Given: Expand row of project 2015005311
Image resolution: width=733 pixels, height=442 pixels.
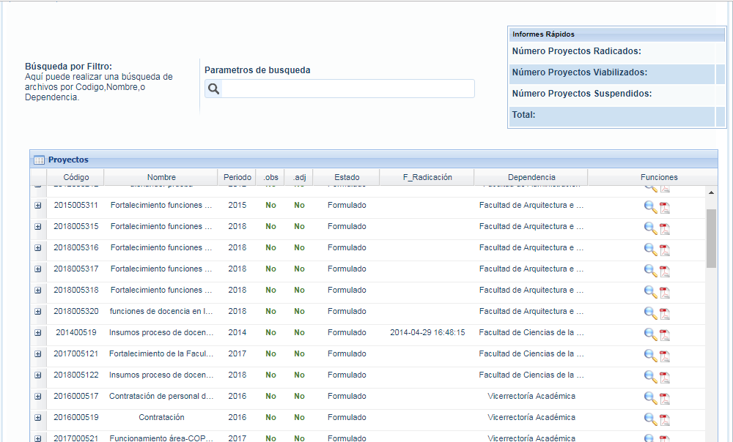Looking at the screenshot, I should coord(38,206).
